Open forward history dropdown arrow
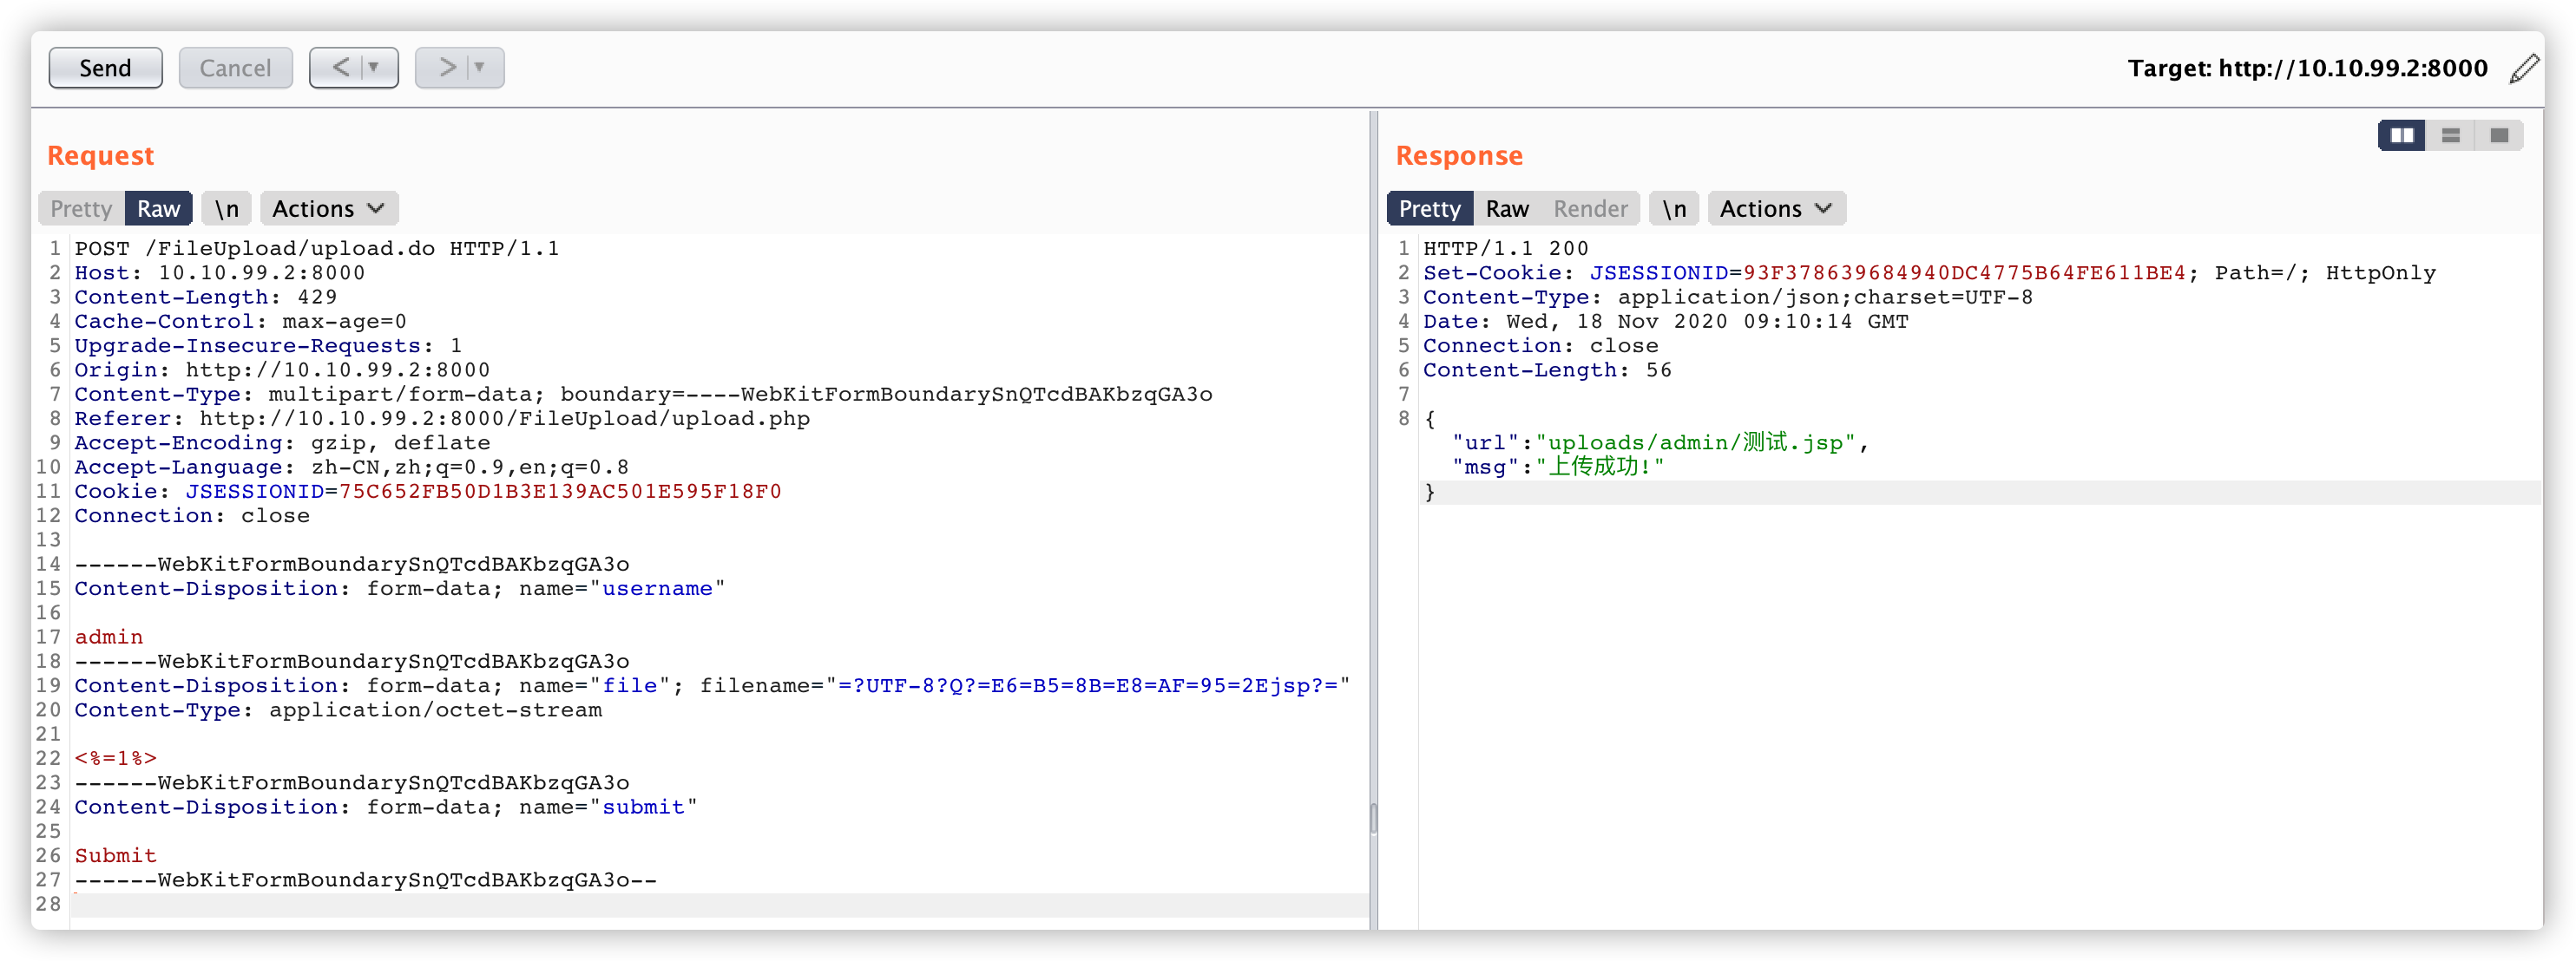2576x961 pixels. 480,68
